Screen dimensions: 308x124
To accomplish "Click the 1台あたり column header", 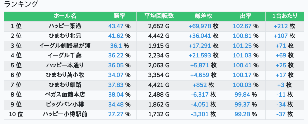I will (x=284, y=16).
